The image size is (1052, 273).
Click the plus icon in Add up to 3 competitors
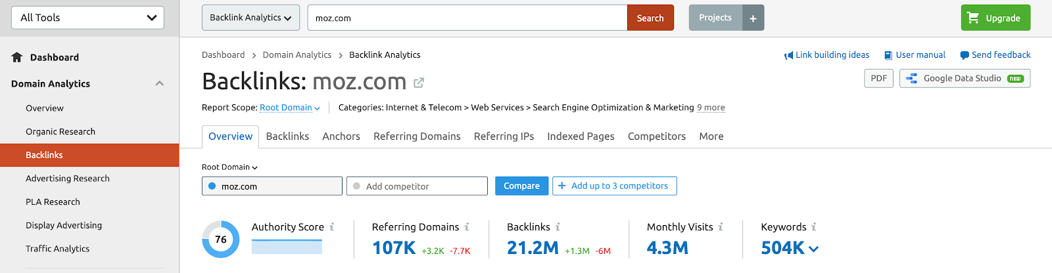562,186
